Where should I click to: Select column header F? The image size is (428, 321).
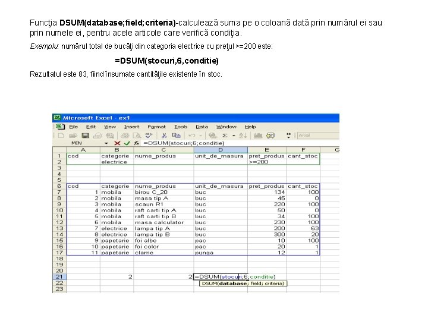[x=303, y=150]
